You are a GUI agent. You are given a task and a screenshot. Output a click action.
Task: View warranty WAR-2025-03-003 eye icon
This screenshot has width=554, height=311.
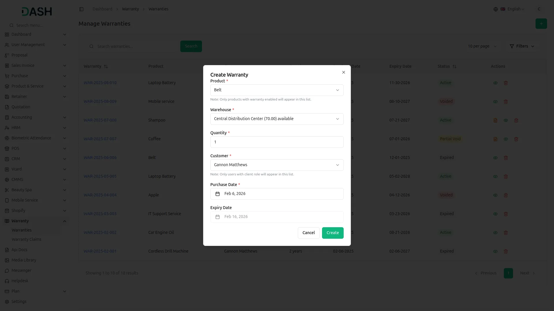pyautogui.click(x=495, y=214)
